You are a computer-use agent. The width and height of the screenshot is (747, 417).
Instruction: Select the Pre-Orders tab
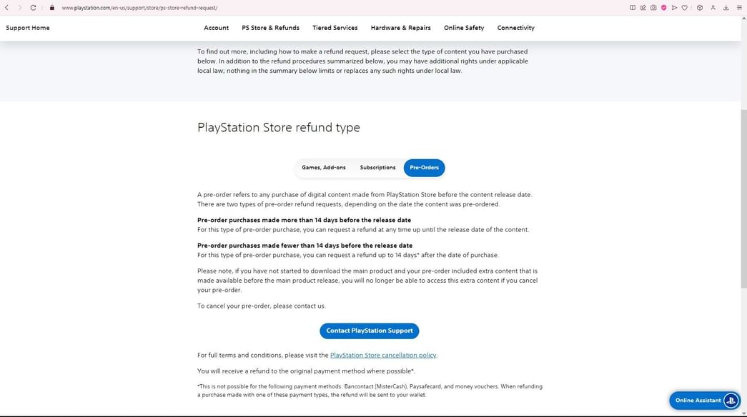(424, 167)
